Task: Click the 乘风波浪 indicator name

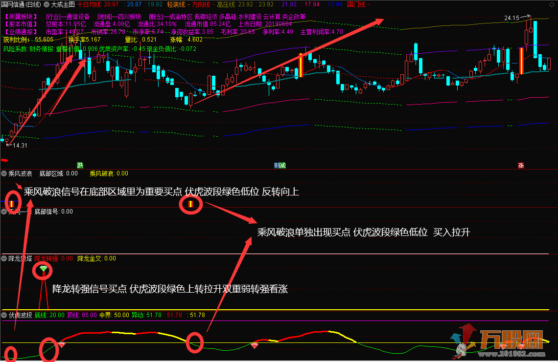Action: [x=20, y=174]
